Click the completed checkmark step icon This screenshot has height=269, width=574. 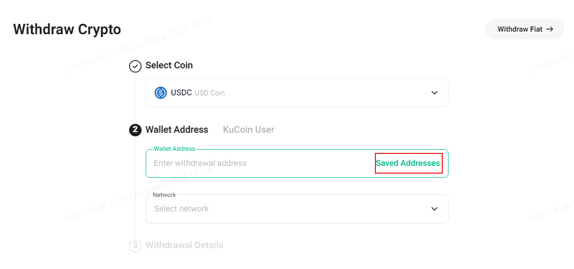coord(135,66)
